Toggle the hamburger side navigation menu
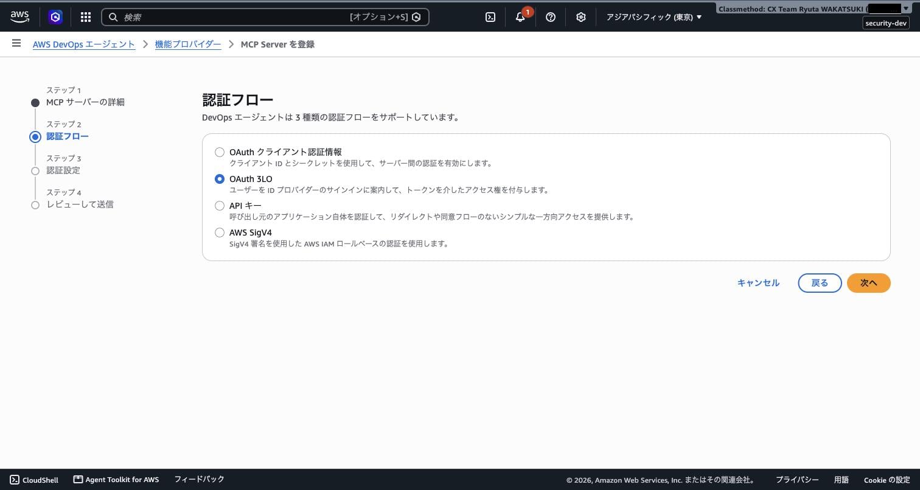 (x=16, y=43)
